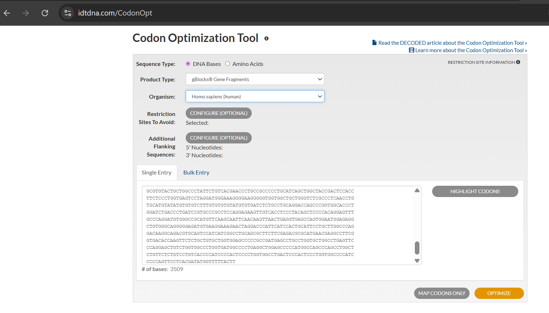This screenshot has height=313, width=549.
Task: Click info icon beside Codon Optimization Tool title
Action: pyautogui.click(x=267, y=38)
